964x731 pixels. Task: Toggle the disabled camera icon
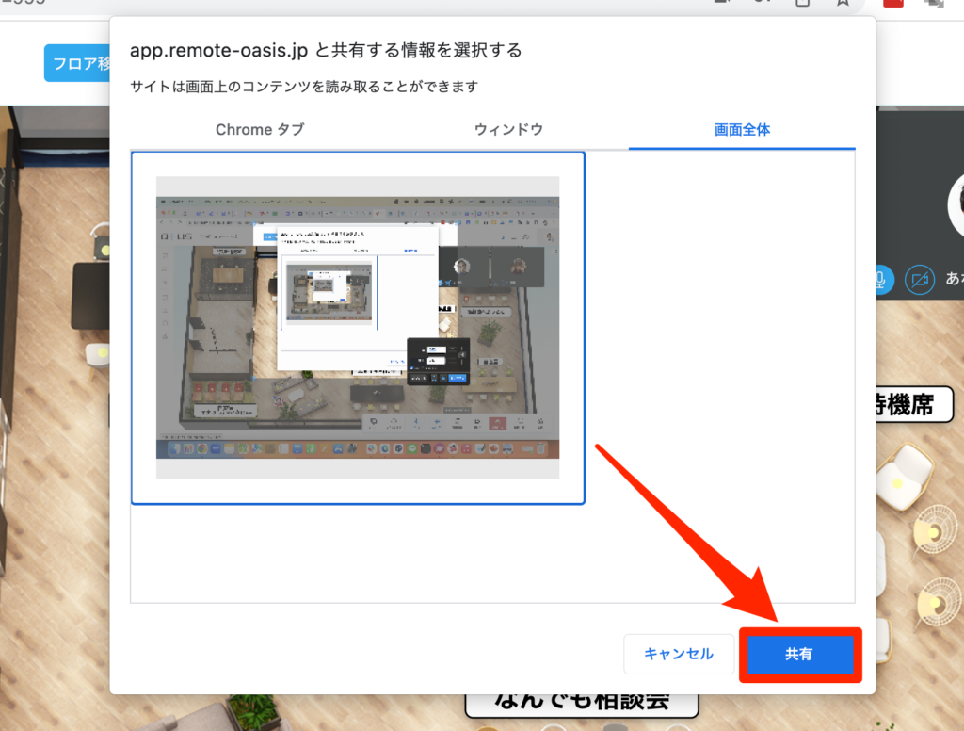click(919, 279)
